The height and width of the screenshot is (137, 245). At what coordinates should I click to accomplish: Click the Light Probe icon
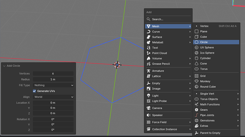click(148, 101)
